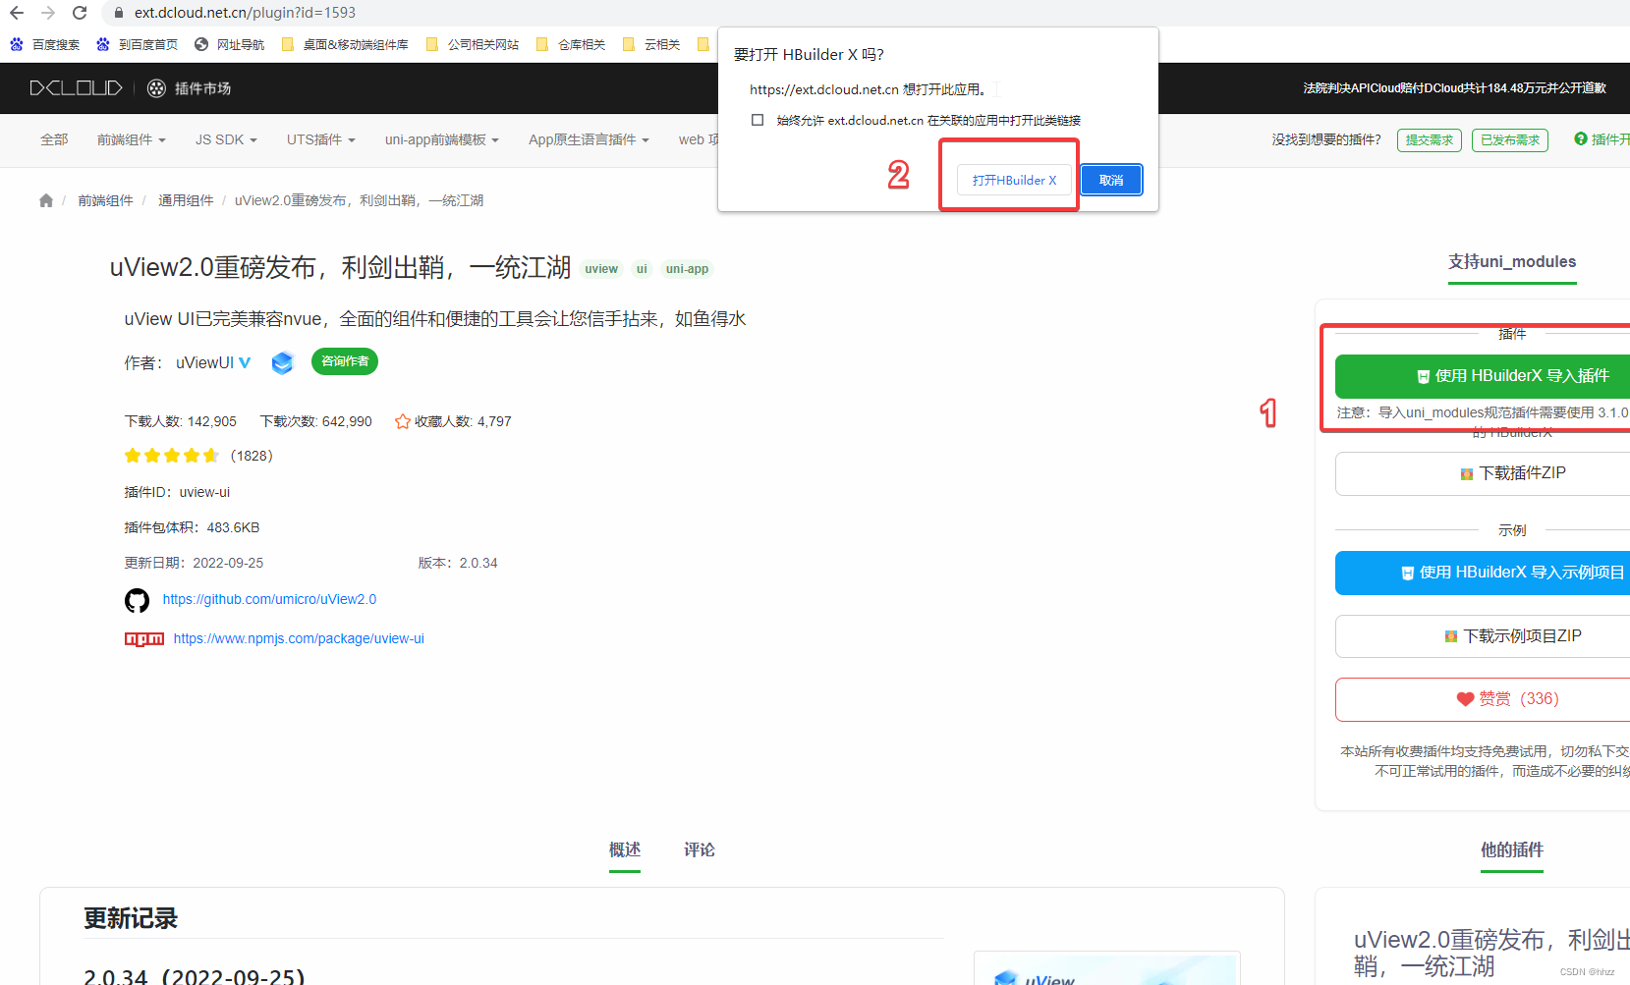Expand the UTS插件 dropdown

point(320,139)
